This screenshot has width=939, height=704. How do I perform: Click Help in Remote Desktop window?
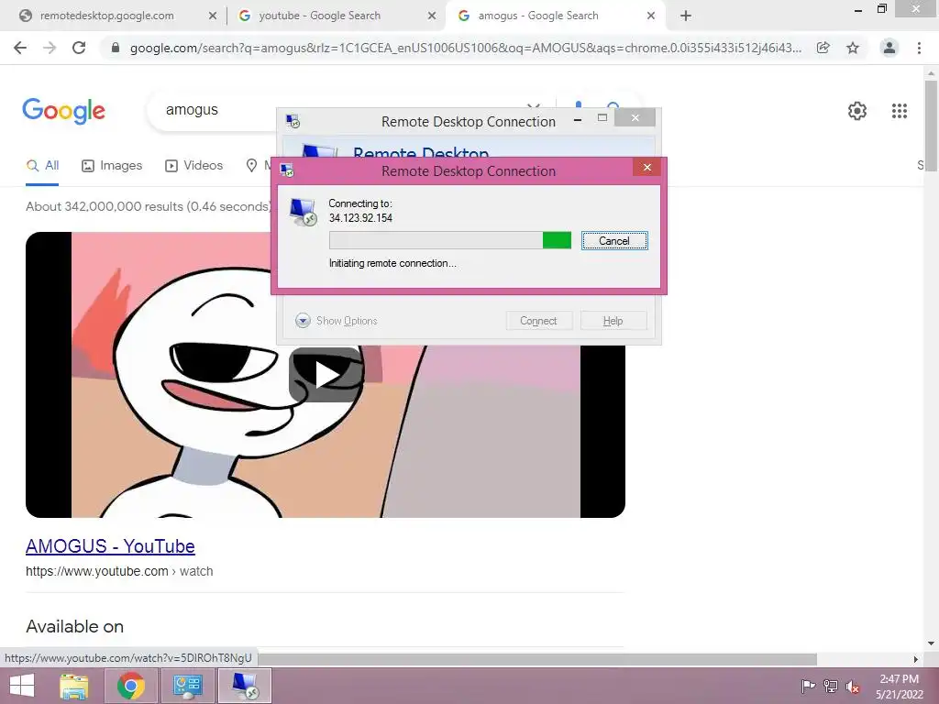(x=613, y=321)
